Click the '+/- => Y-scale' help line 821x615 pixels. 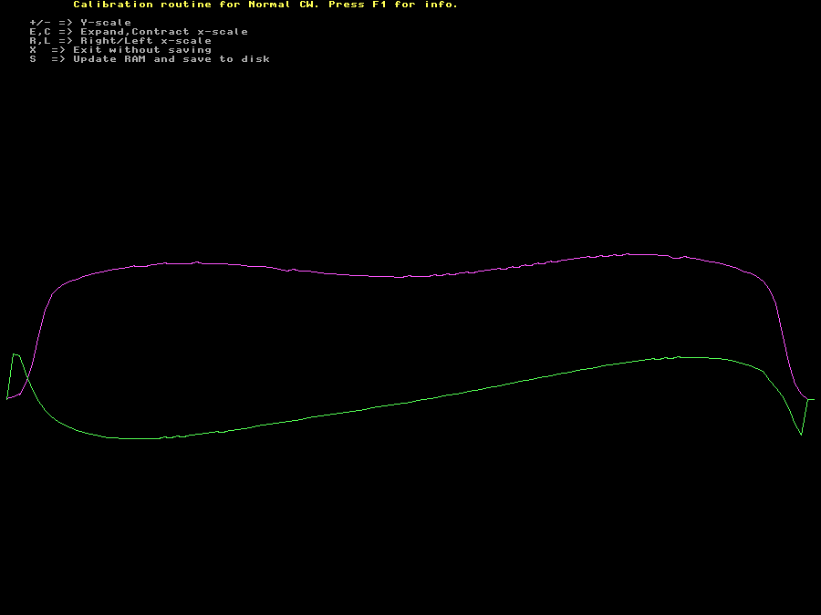pyautogui.click(x=80, y=23)
